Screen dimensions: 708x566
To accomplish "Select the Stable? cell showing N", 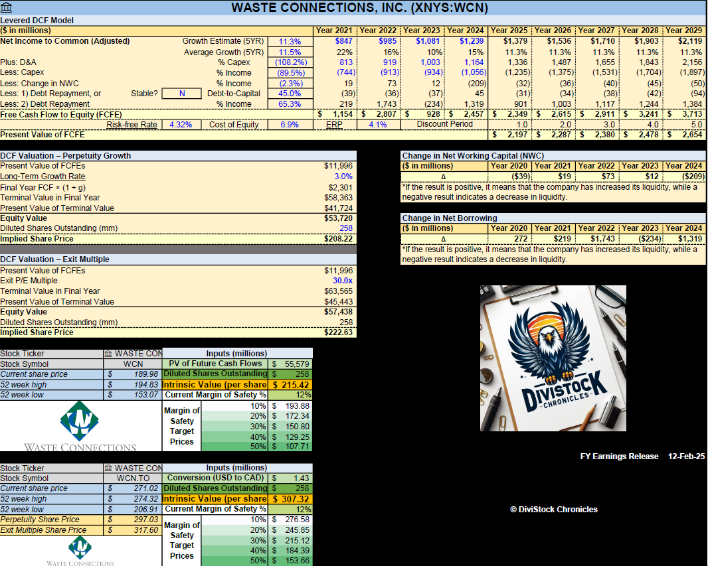I will tap(181, 94).
